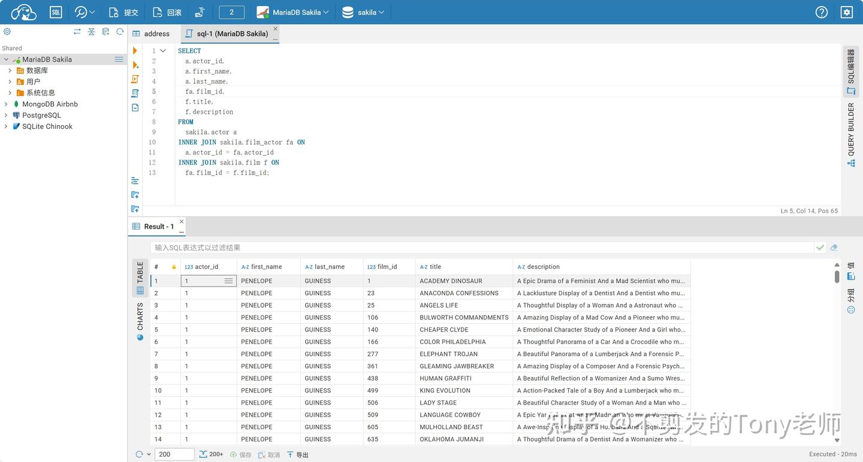Click the 200+ row count button
The image size is (863, 462).
pos(211,454)
